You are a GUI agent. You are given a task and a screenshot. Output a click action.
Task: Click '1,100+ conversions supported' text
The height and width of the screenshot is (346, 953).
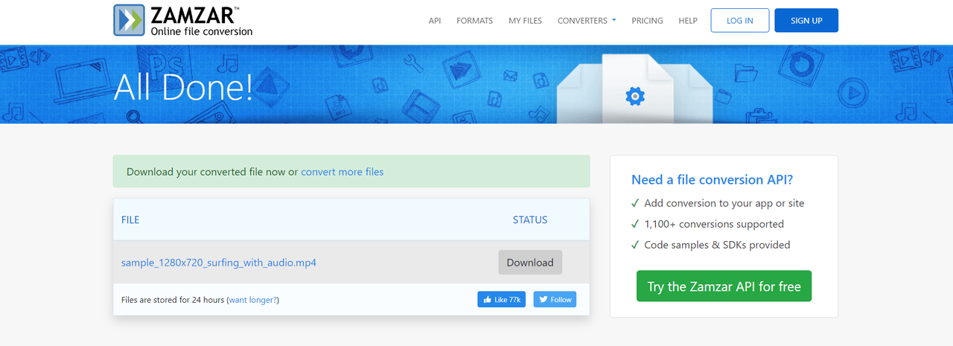714,224
